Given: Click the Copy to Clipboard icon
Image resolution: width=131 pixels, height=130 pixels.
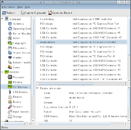Looking at the screenshot, I should coord(22,13).
